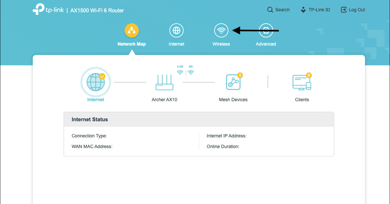
Task: Select the Clients devices icon
Action: pyautogui.click(x=302, y=83)
